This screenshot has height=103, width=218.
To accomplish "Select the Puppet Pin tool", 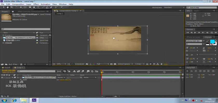I will 62,7.
